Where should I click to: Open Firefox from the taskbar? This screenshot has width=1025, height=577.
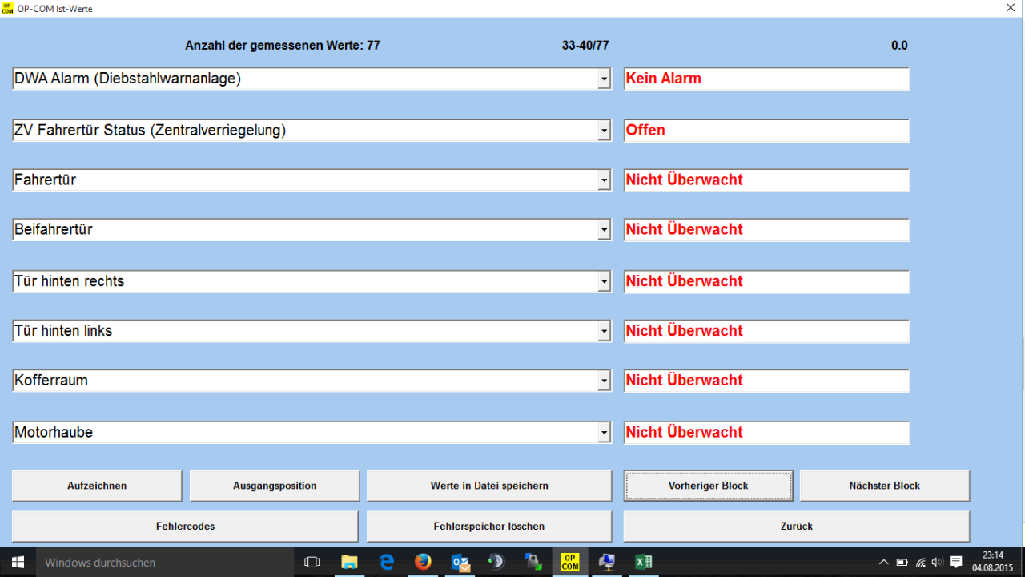click(x=423, y=562)
